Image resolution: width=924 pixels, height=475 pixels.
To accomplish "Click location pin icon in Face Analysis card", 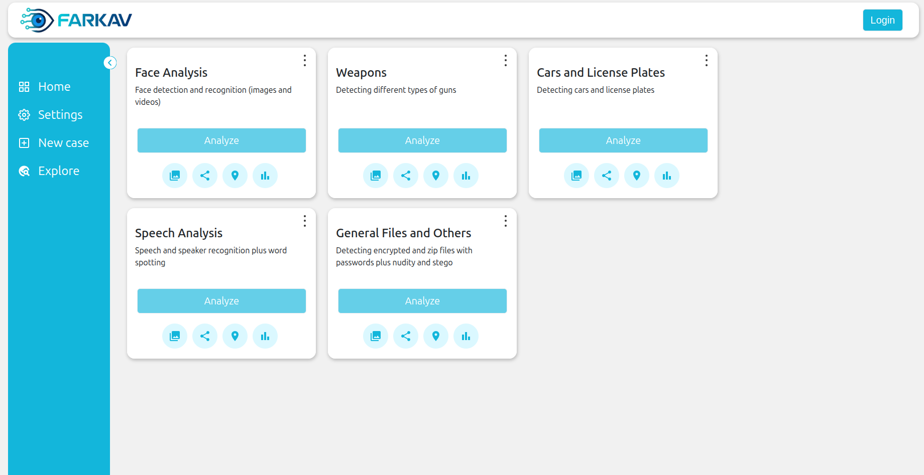I will point(235,176).
